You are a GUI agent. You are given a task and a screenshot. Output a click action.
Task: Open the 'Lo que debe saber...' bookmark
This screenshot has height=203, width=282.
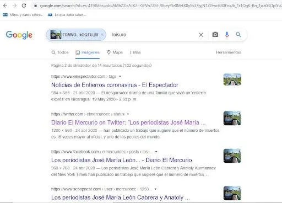(67, 15)
